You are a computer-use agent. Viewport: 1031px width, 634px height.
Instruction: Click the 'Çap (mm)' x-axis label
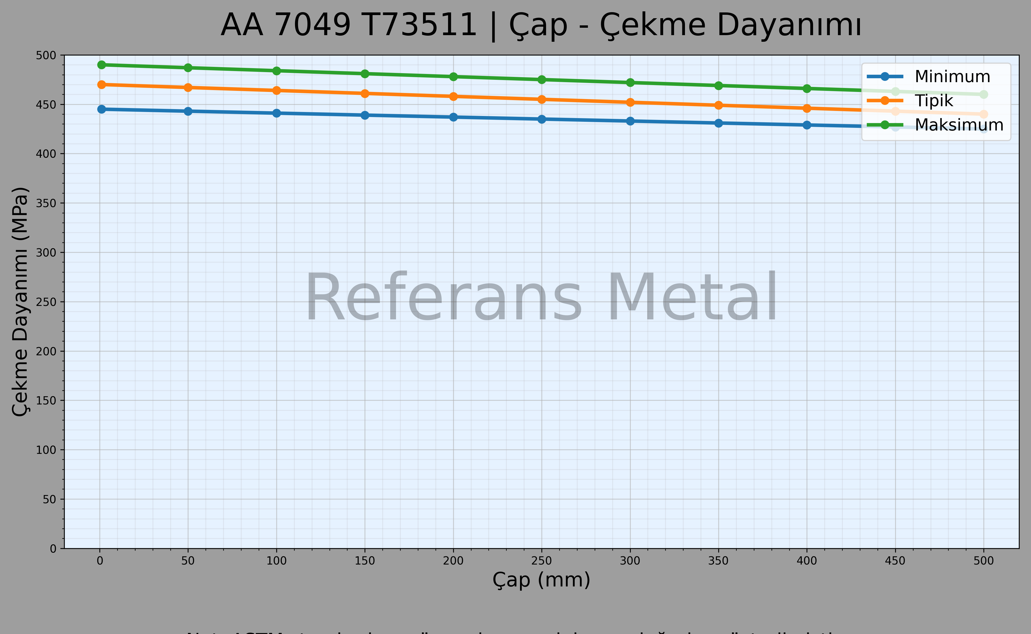(541, 581)
